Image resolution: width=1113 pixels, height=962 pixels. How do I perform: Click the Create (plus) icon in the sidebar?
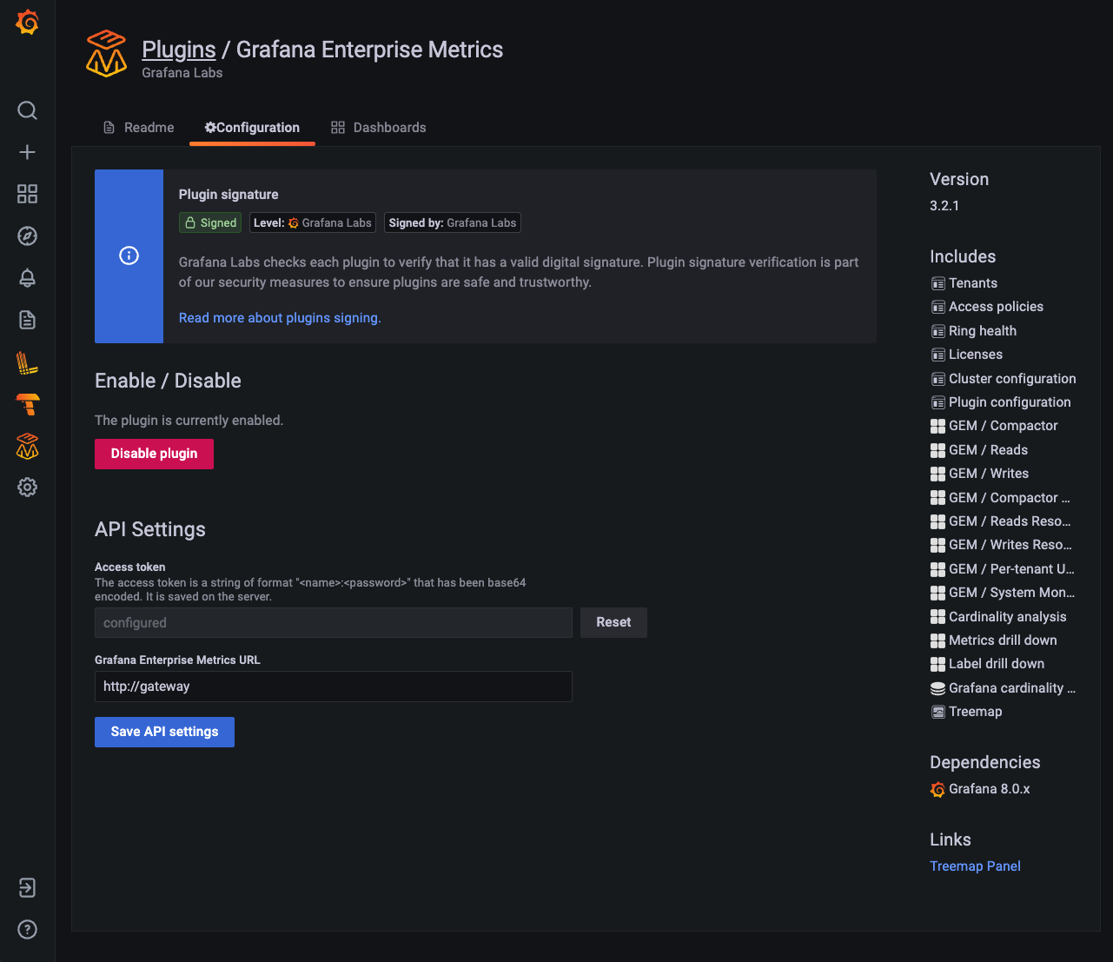(27, 152)
